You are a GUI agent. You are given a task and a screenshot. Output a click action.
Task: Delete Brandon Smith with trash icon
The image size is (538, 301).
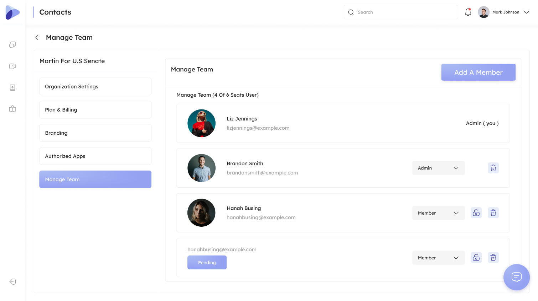(493, 168)
